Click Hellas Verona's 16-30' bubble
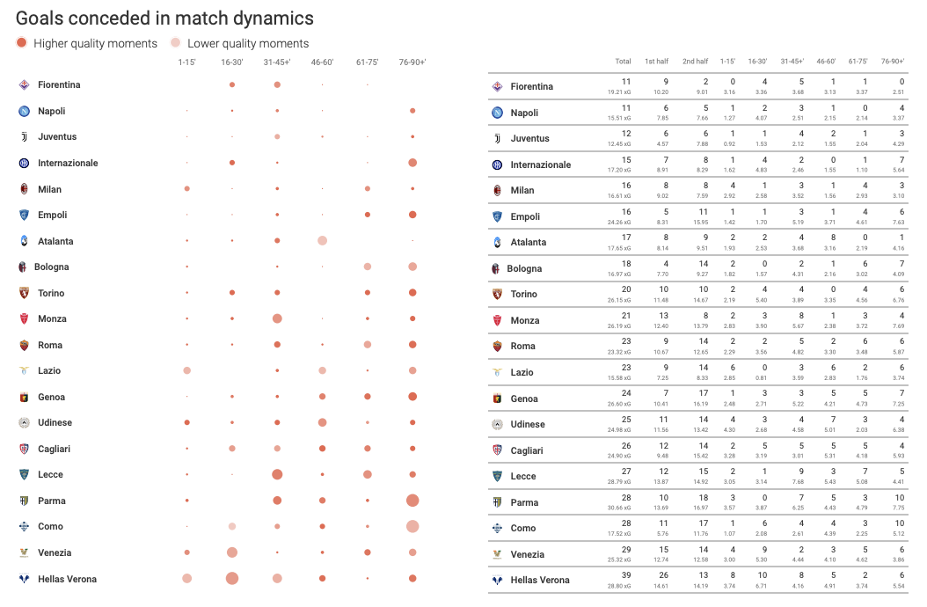This screenshot has width=927, height=607. tap(232, 579)
